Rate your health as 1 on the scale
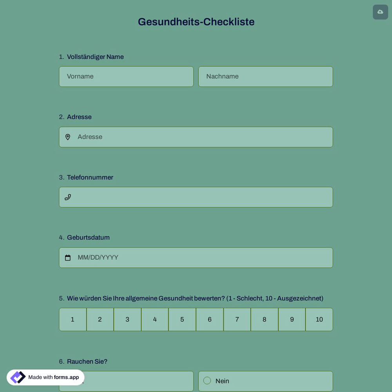Viewport: 392px width, 392px height. (x=72, y=319)
